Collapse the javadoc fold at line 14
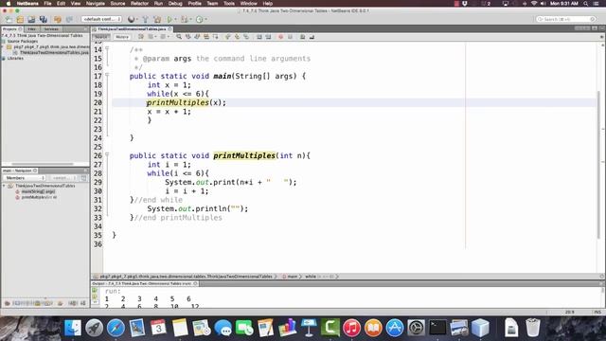The image size is (606, 341). (x=107, y=48)
